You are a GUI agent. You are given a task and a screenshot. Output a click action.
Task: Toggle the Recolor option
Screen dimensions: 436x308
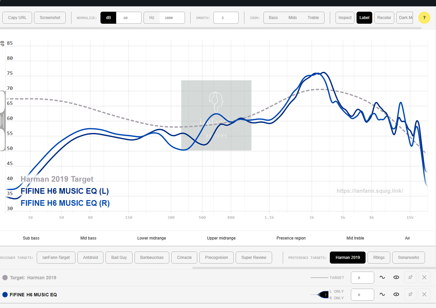[384, 18]
